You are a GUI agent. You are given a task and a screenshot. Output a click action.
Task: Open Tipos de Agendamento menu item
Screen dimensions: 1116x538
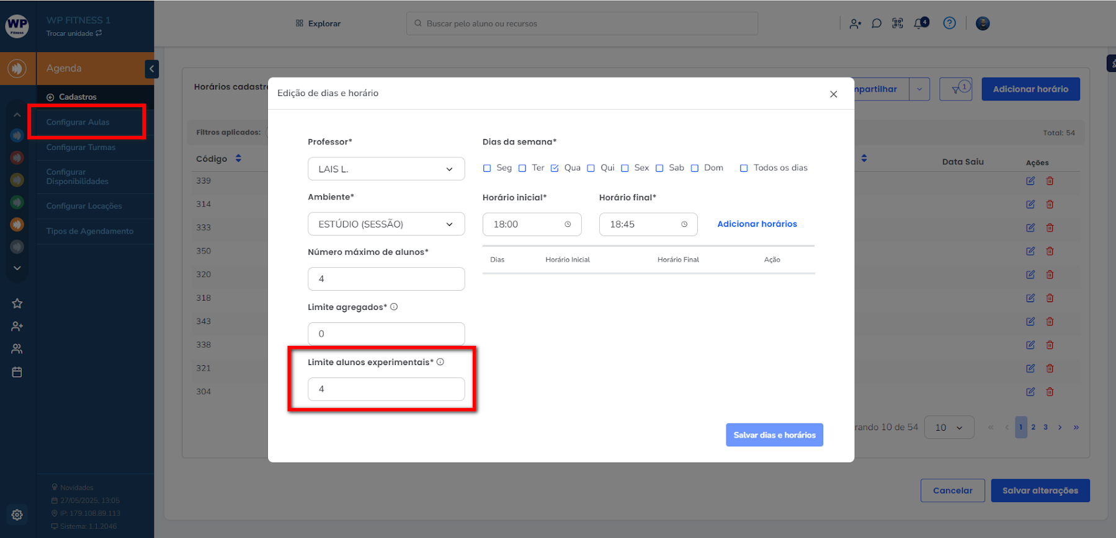[89, 231]
